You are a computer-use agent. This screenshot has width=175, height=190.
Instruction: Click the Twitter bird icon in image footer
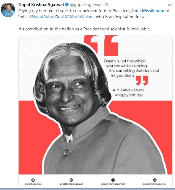pyautogui.click(x=33, y=180)
